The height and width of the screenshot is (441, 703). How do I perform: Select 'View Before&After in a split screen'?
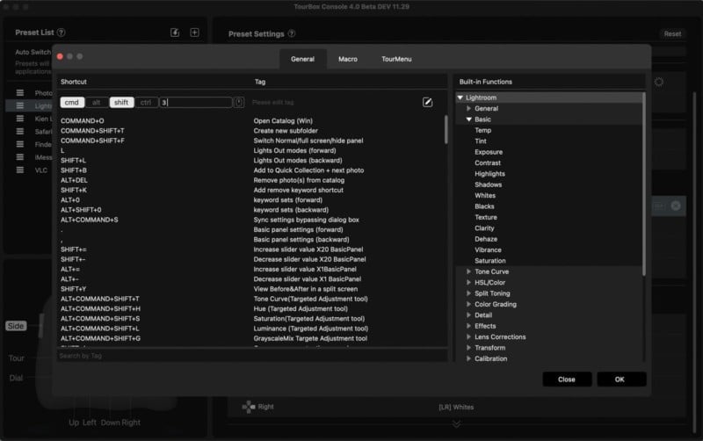click(305, 289)
